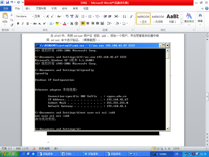Click the center alignment icon
The height and width of the screenshot is (157, 209).
[x=88, y=23]
